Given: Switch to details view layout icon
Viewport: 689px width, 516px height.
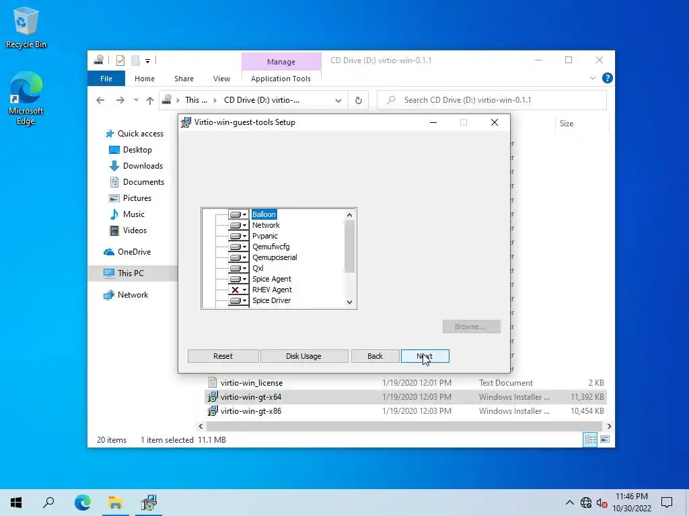Looking at the screenshot, I should tap(590, 439).
